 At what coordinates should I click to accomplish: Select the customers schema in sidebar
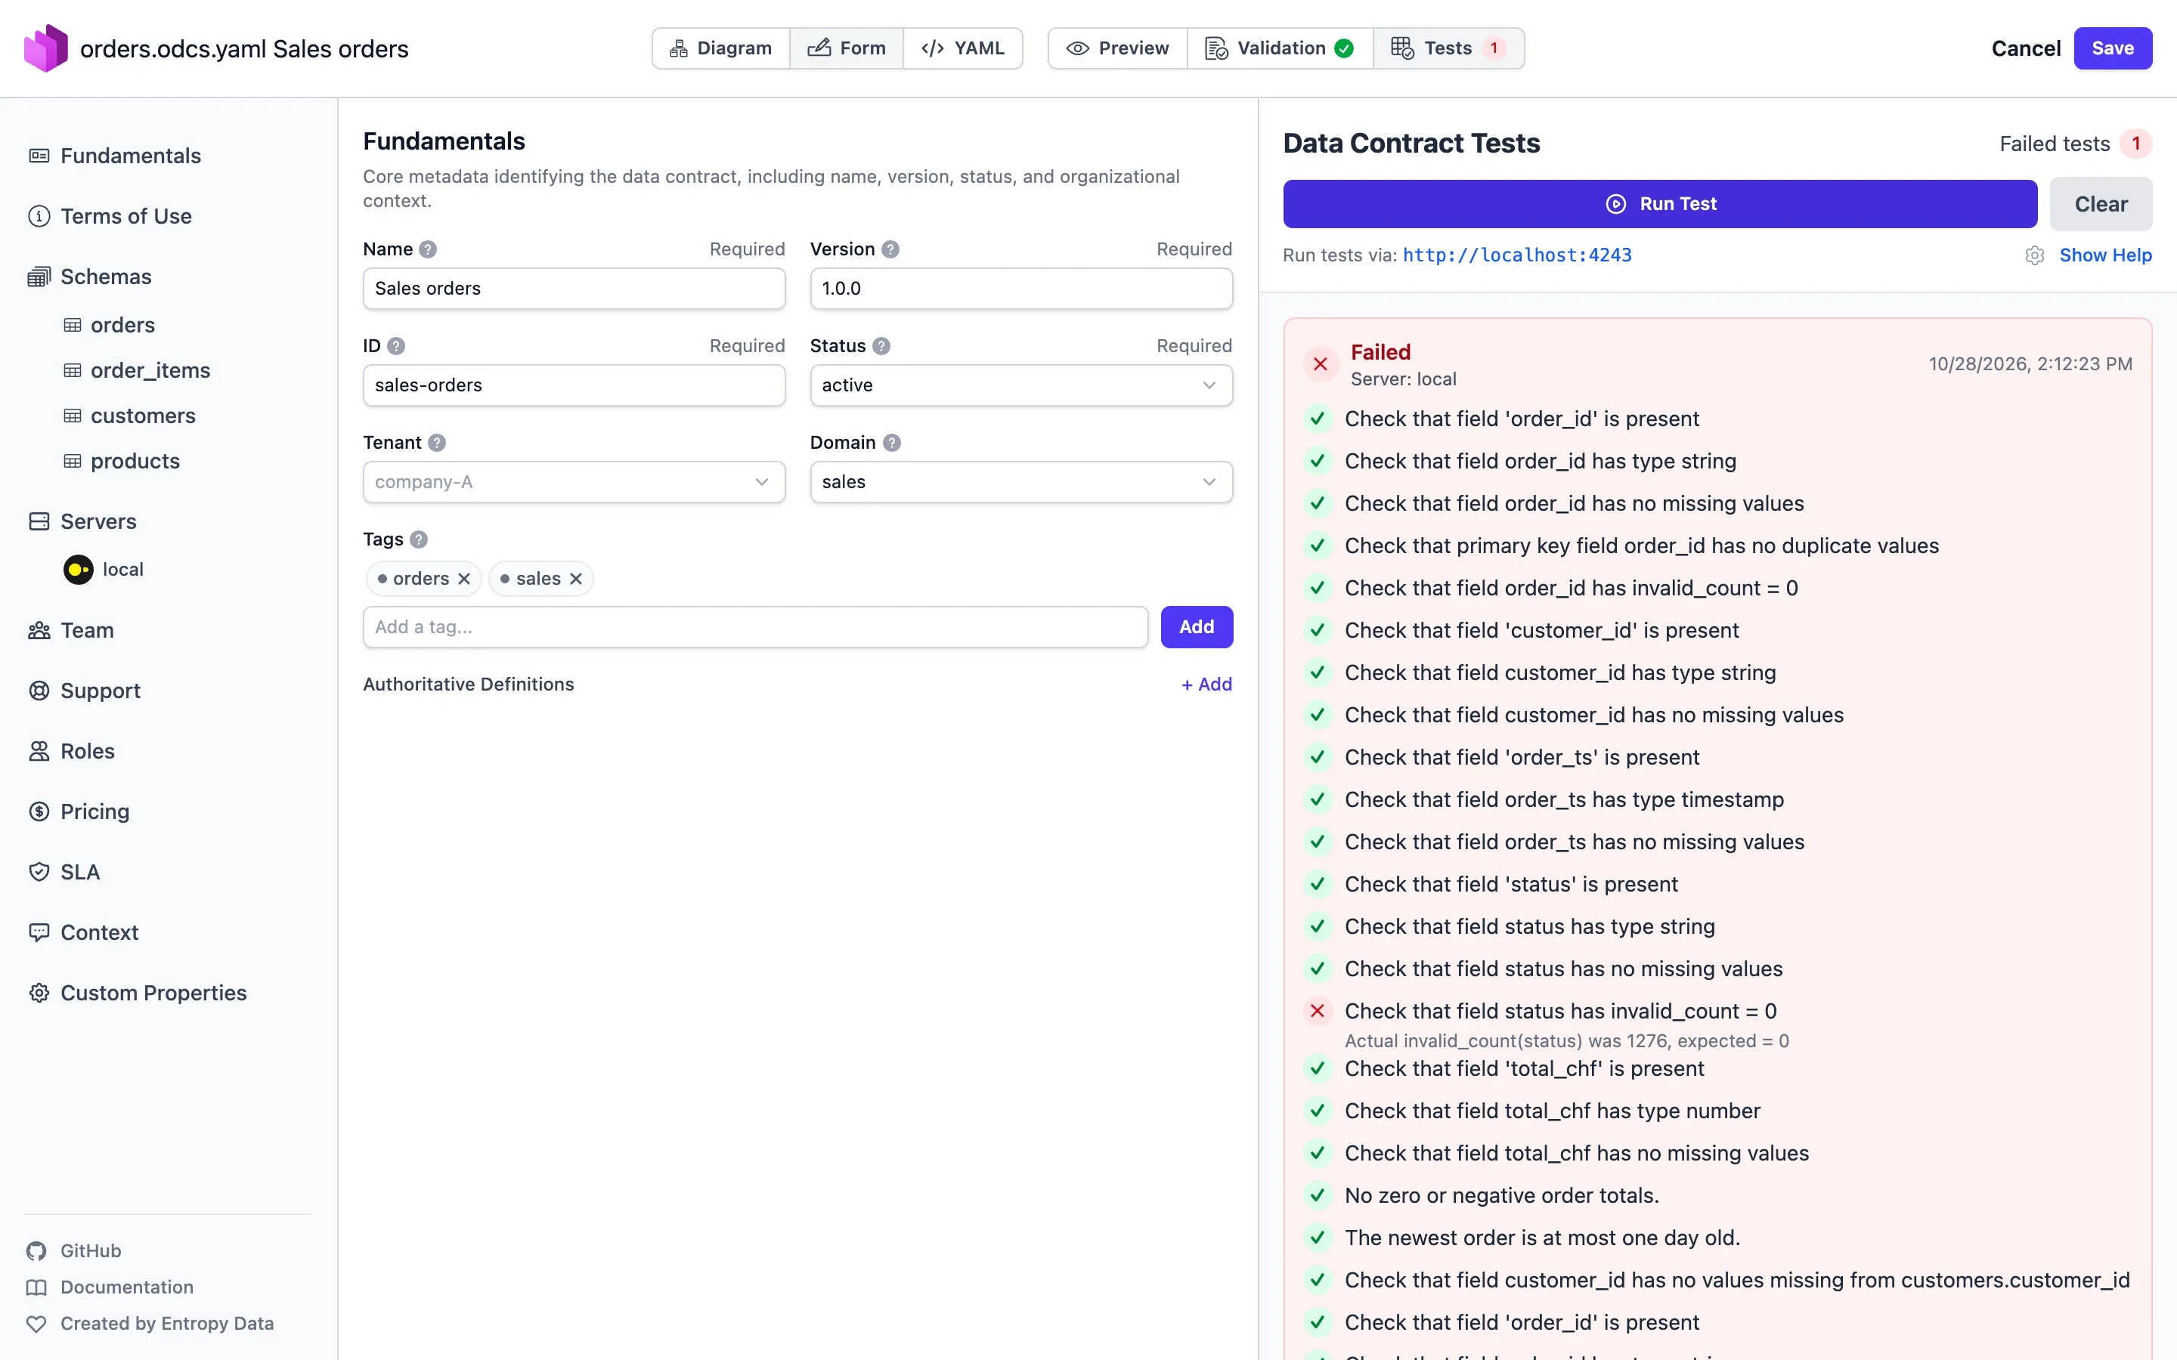(143, 416)
